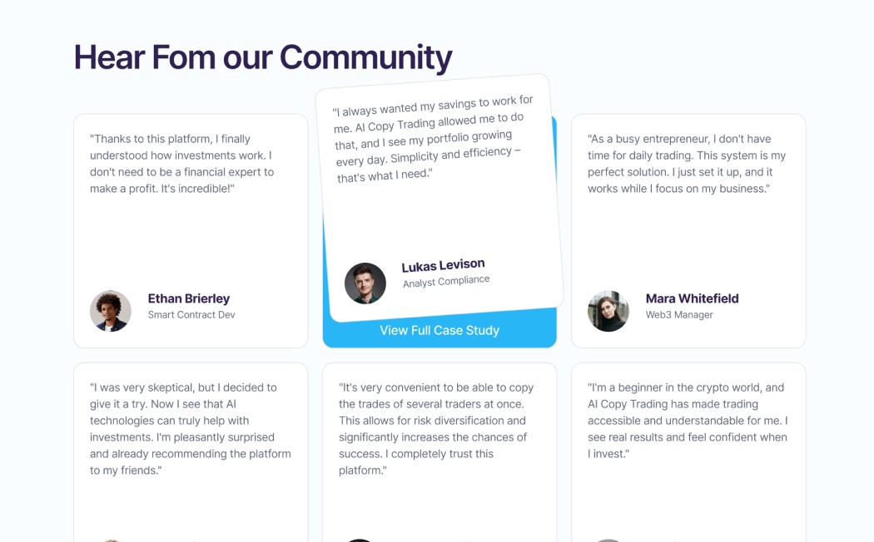This screenshot has width=874, height=542.
Task: Click the partially visible avatar below Ethan's card
Action: pos(111,539)
